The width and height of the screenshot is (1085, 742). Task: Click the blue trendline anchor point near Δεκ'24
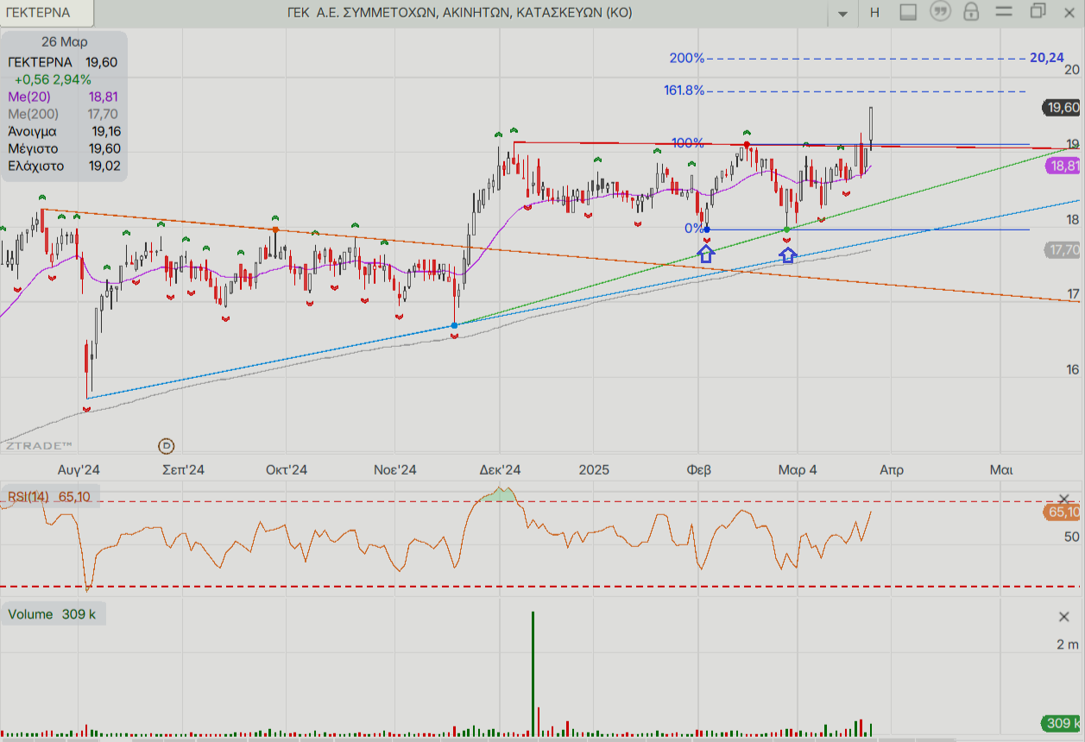tap(455, 325)
